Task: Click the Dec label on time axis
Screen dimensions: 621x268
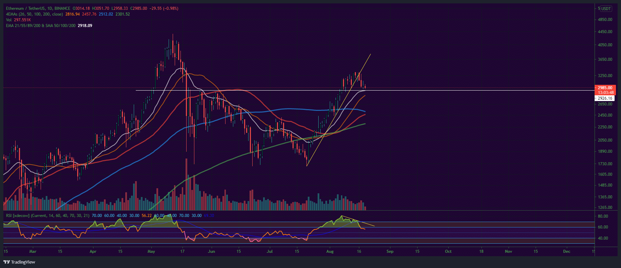Action: [567, 251]
